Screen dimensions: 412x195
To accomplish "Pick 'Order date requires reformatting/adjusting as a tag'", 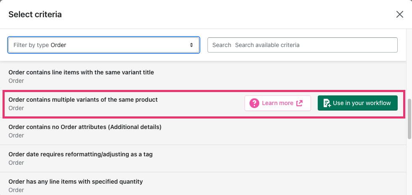I will point(80,154).
